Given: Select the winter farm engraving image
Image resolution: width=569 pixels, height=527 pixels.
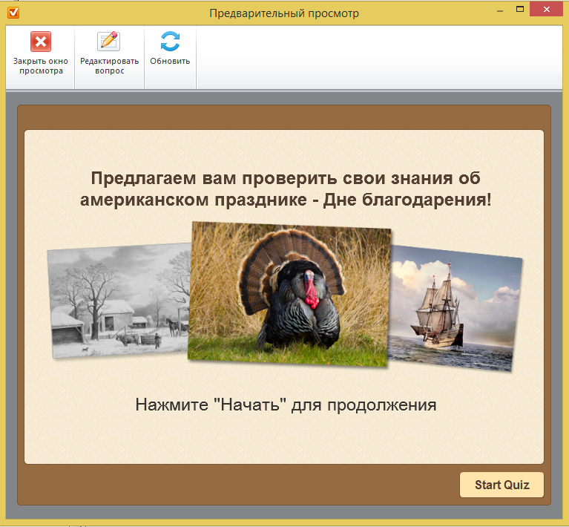Looking at the screenshot, I should point(119,301).
